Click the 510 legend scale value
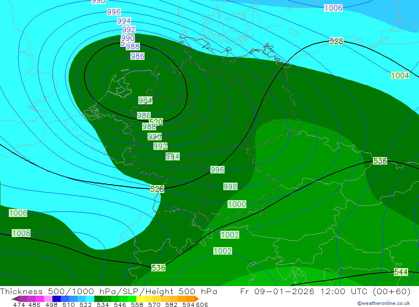Image resolution: width=419 pixels, height=307 pixels. [x=68, y=304]
